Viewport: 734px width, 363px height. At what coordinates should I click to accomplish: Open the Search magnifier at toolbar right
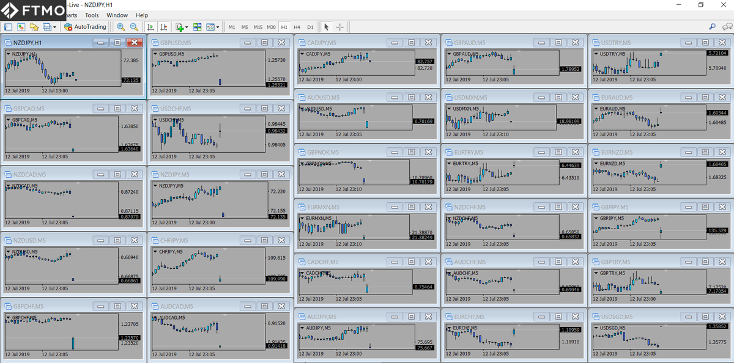point(713,27)
